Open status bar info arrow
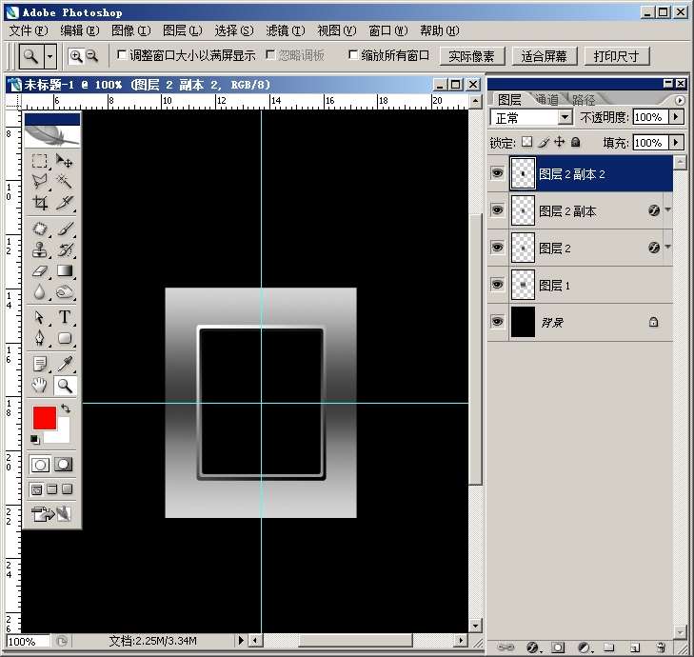 pos(240,640)
